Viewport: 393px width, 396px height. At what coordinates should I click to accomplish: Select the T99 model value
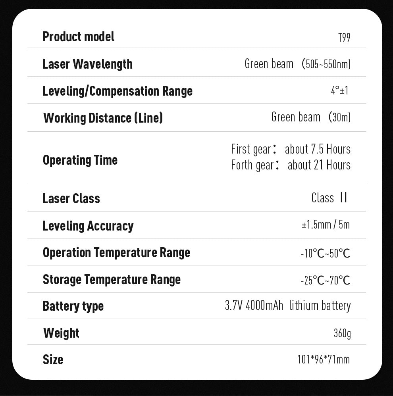pos(344,38)
